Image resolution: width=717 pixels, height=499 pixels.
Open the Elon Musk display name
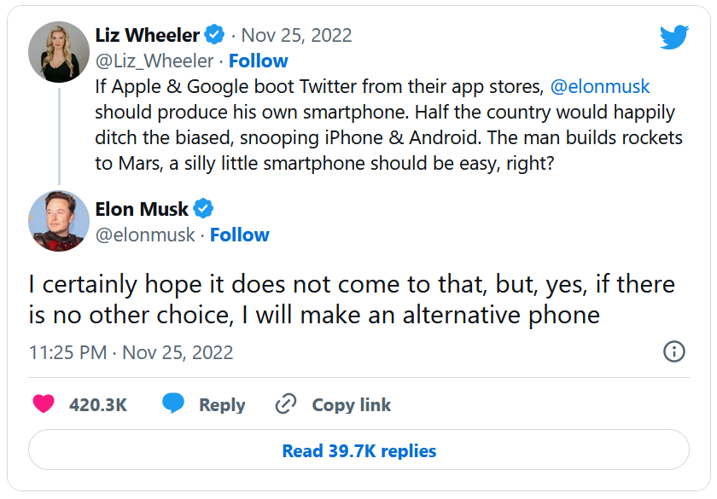coord(142,209)
